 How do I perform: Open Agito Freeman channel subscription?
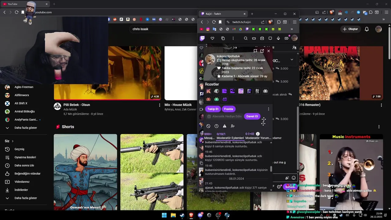[24, 87]
